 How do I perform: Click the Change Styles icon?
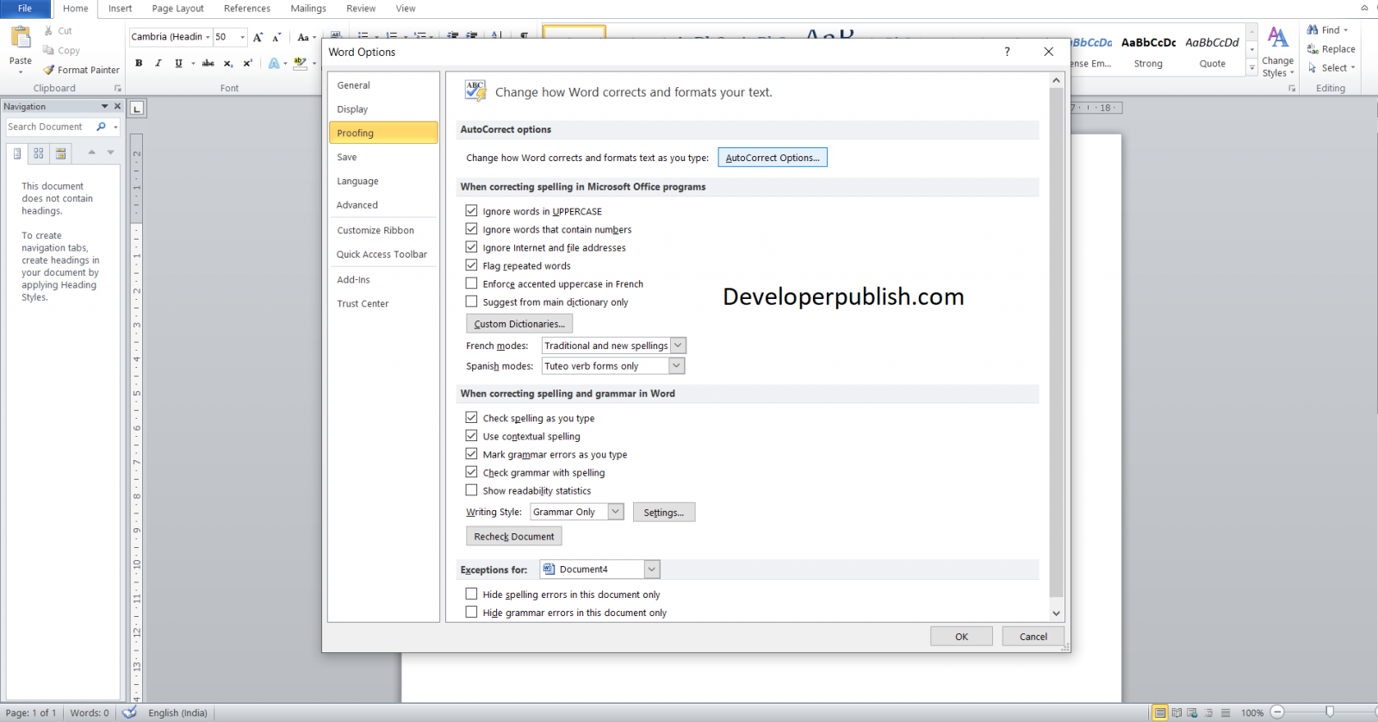(x=1278, y=52)
